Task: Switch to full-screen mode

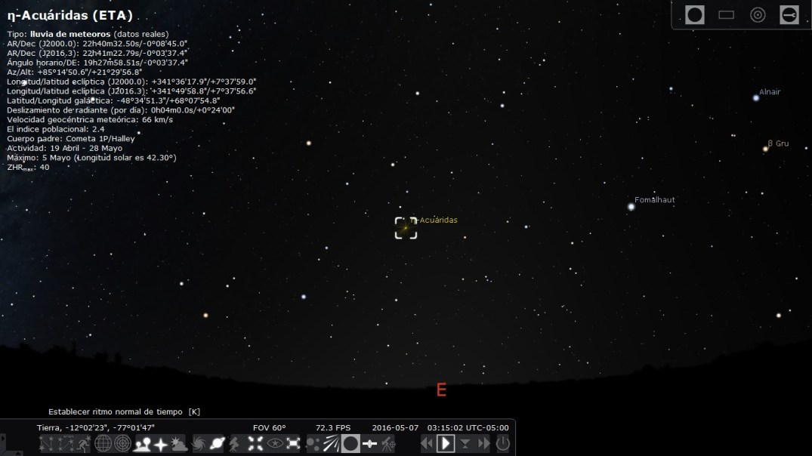Action: click(293, 444)
